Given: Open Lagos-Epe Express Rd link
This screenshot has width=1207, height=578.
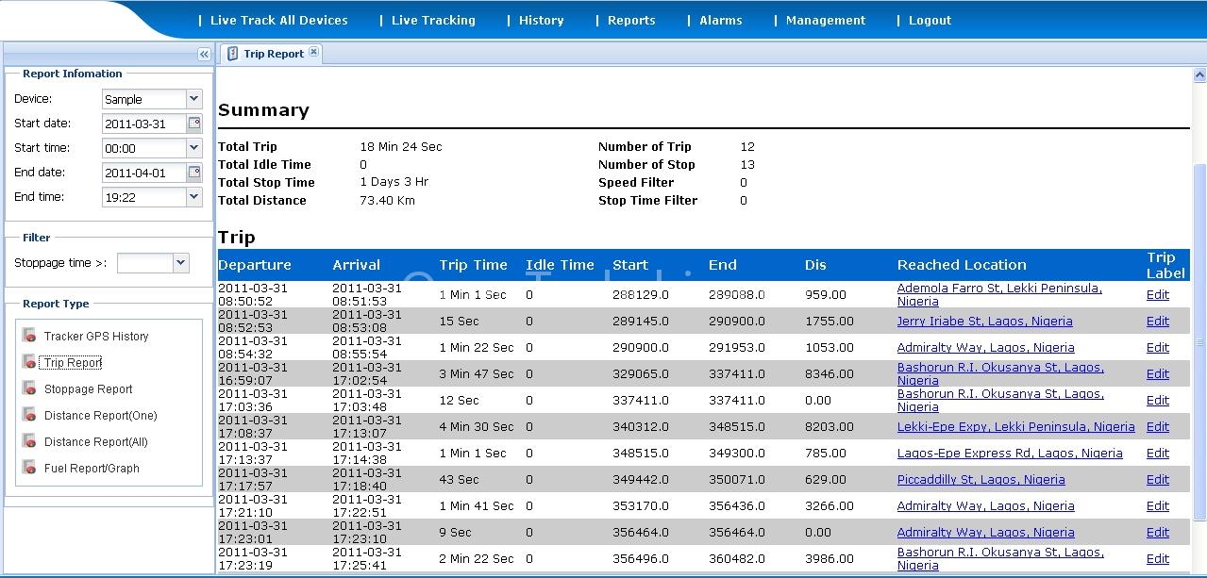Looking at the screenshot, I should (x=1010, y=453).
